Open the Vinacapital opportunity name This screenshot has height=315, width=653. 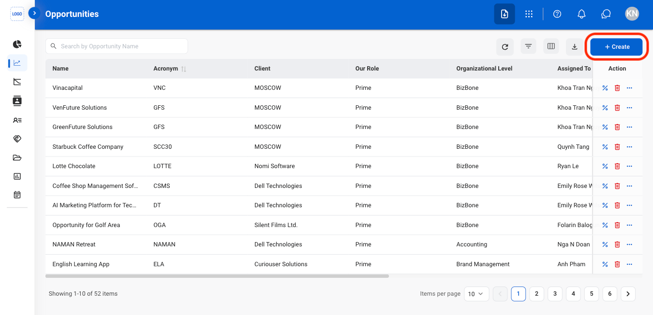(68, 88)
